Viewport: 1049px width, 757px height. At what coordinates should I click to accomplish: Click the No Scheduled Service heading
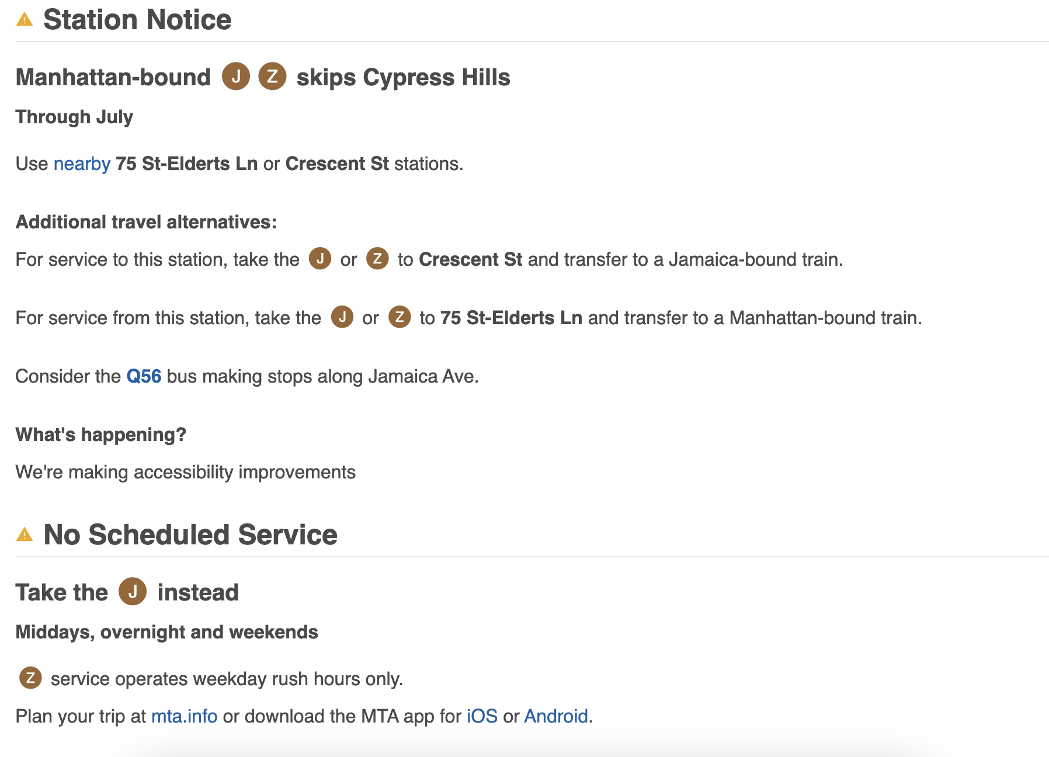(190, 534)
